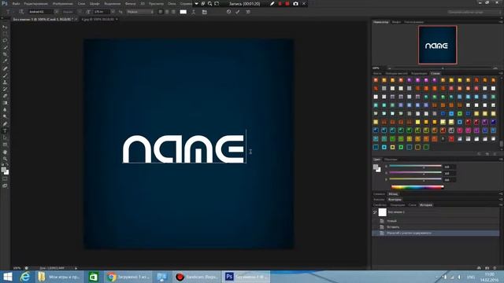504x283 pixels.
Task: Switch foreground and background colors
Action: (x=7, y=164)
